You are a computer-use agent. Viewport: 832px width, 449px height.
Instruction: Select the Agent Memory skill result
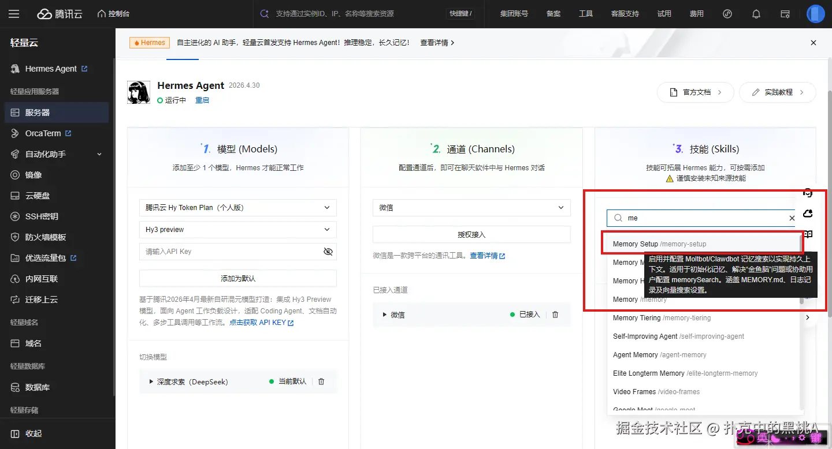coord(703,355)
